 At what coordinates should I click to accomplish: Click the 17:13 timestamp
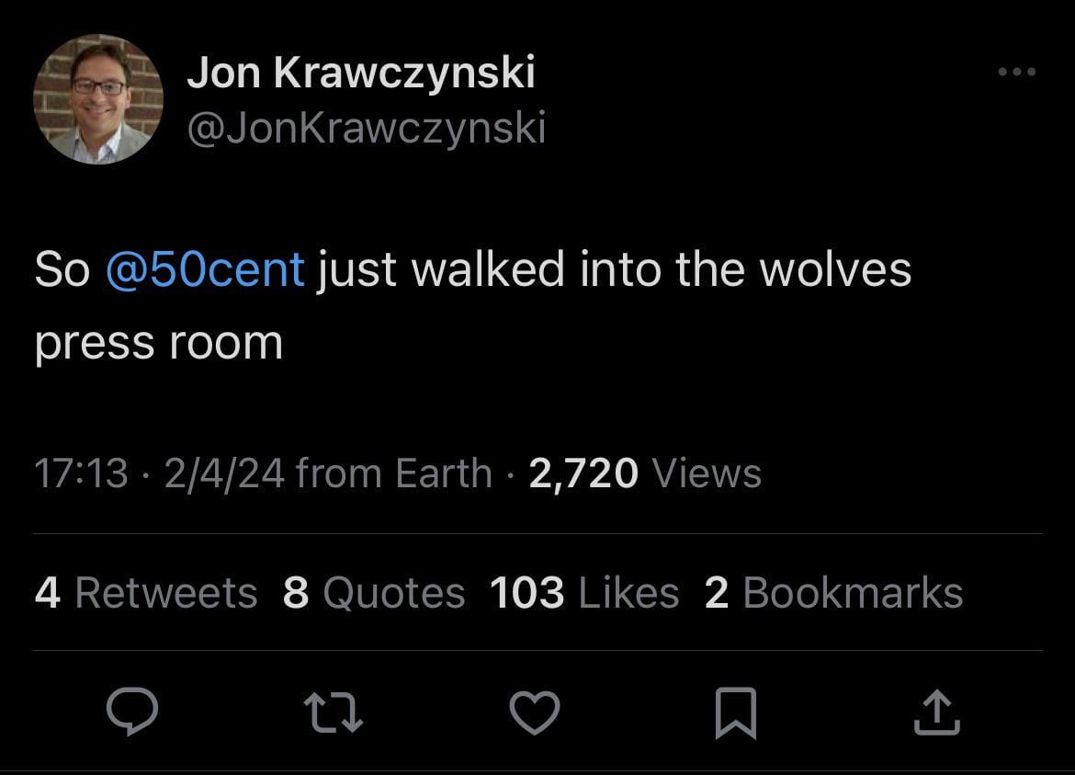[x=81, y=473]
